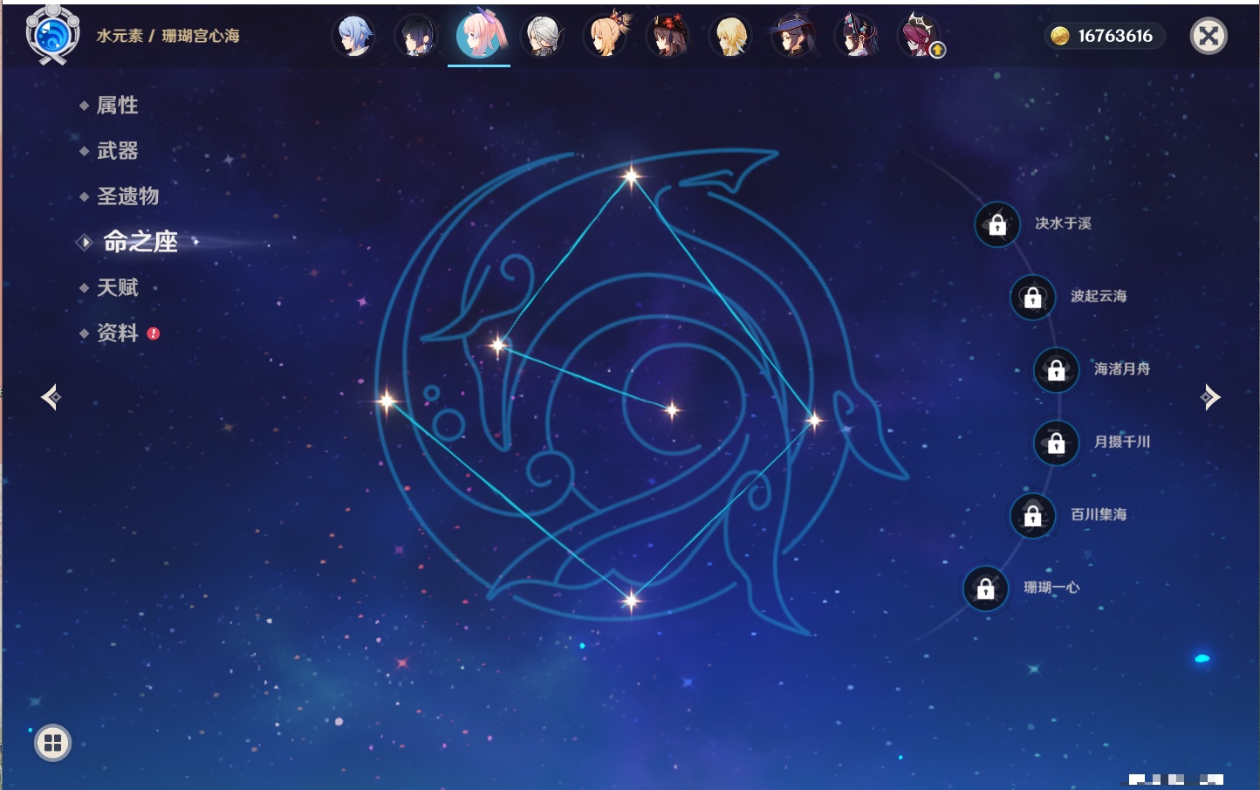Image resolution: width=1260 pixels, height=790 pixels.
Task: Open the 资料 profile tab
Action: [x=117, y=333]
